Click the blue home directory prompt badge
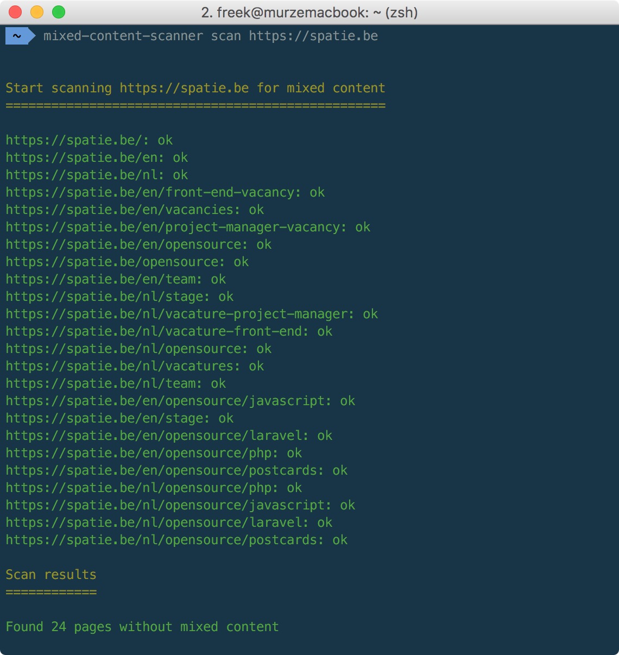619x655 pixels. pyautogui.click(x=20, y=36)
